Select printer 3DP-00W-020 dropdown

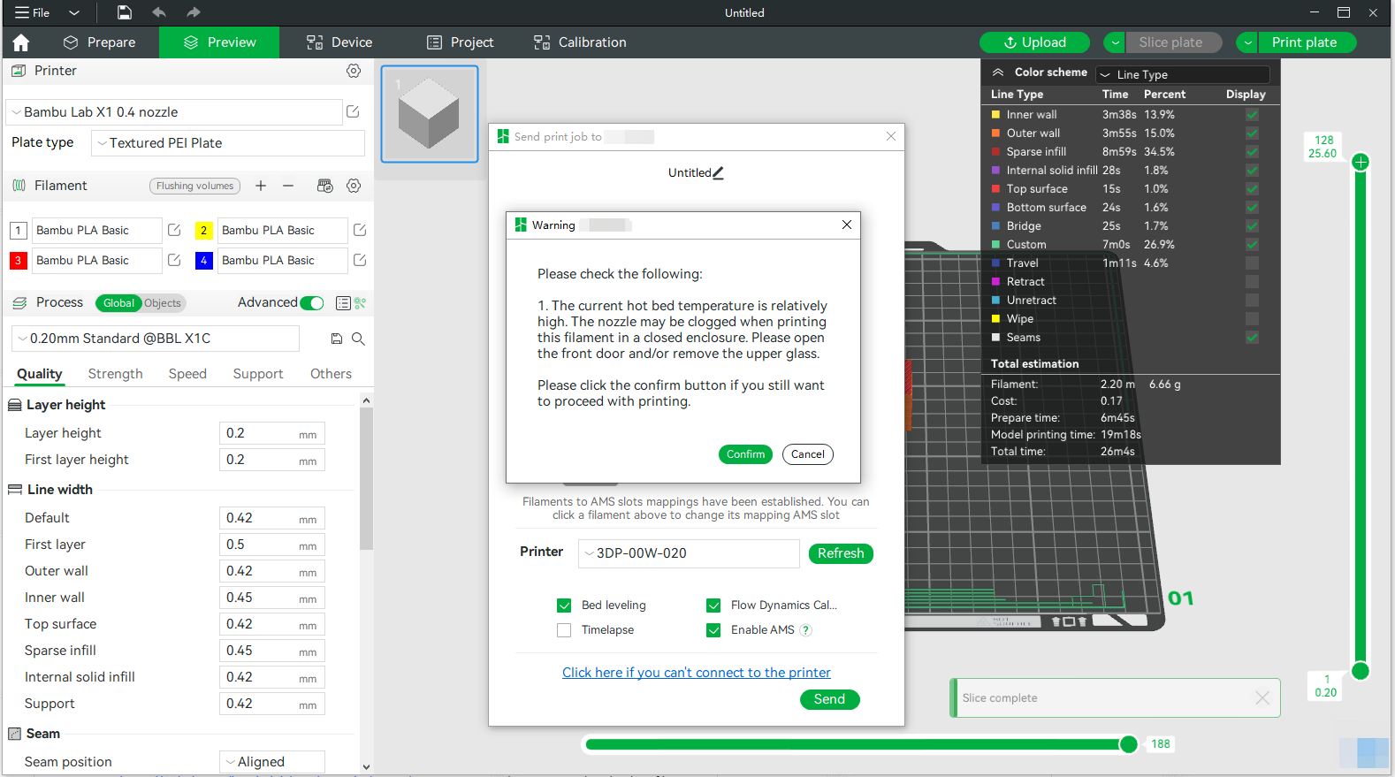[690, 553]
